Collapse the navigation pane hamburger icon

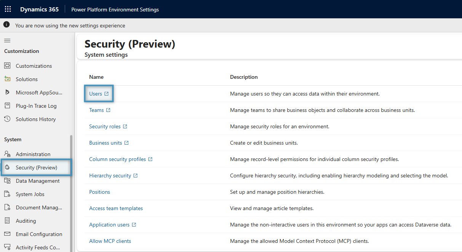pos(7,40)
